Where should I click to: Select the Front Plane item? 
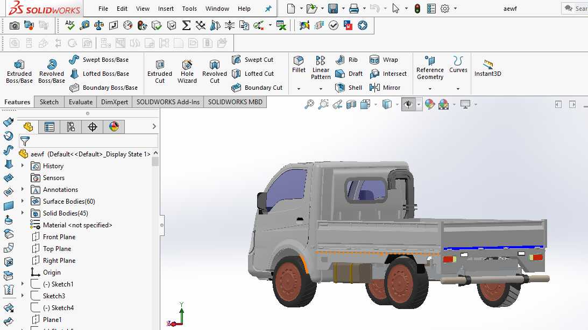[x=53, y=236]
